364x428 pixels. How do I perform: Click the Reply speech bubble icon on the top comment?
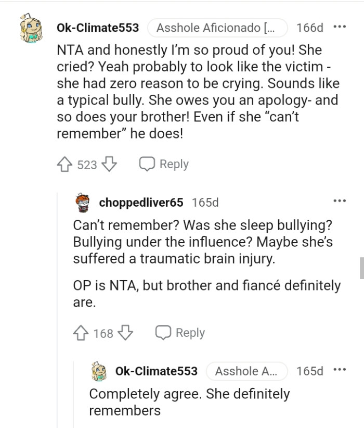coord(147,163)
